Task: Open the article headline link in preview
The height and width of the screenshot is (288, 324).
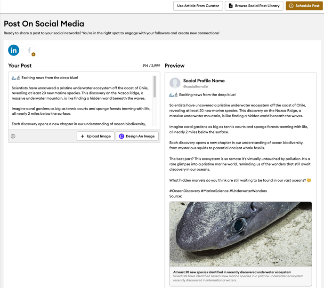Action: click(232, 272)
